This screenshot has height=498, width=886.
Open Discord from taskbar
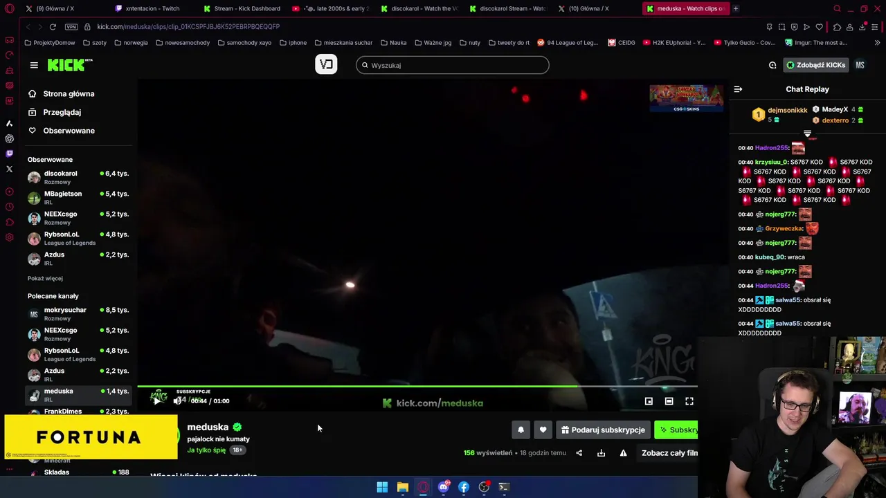coord(443,487)
